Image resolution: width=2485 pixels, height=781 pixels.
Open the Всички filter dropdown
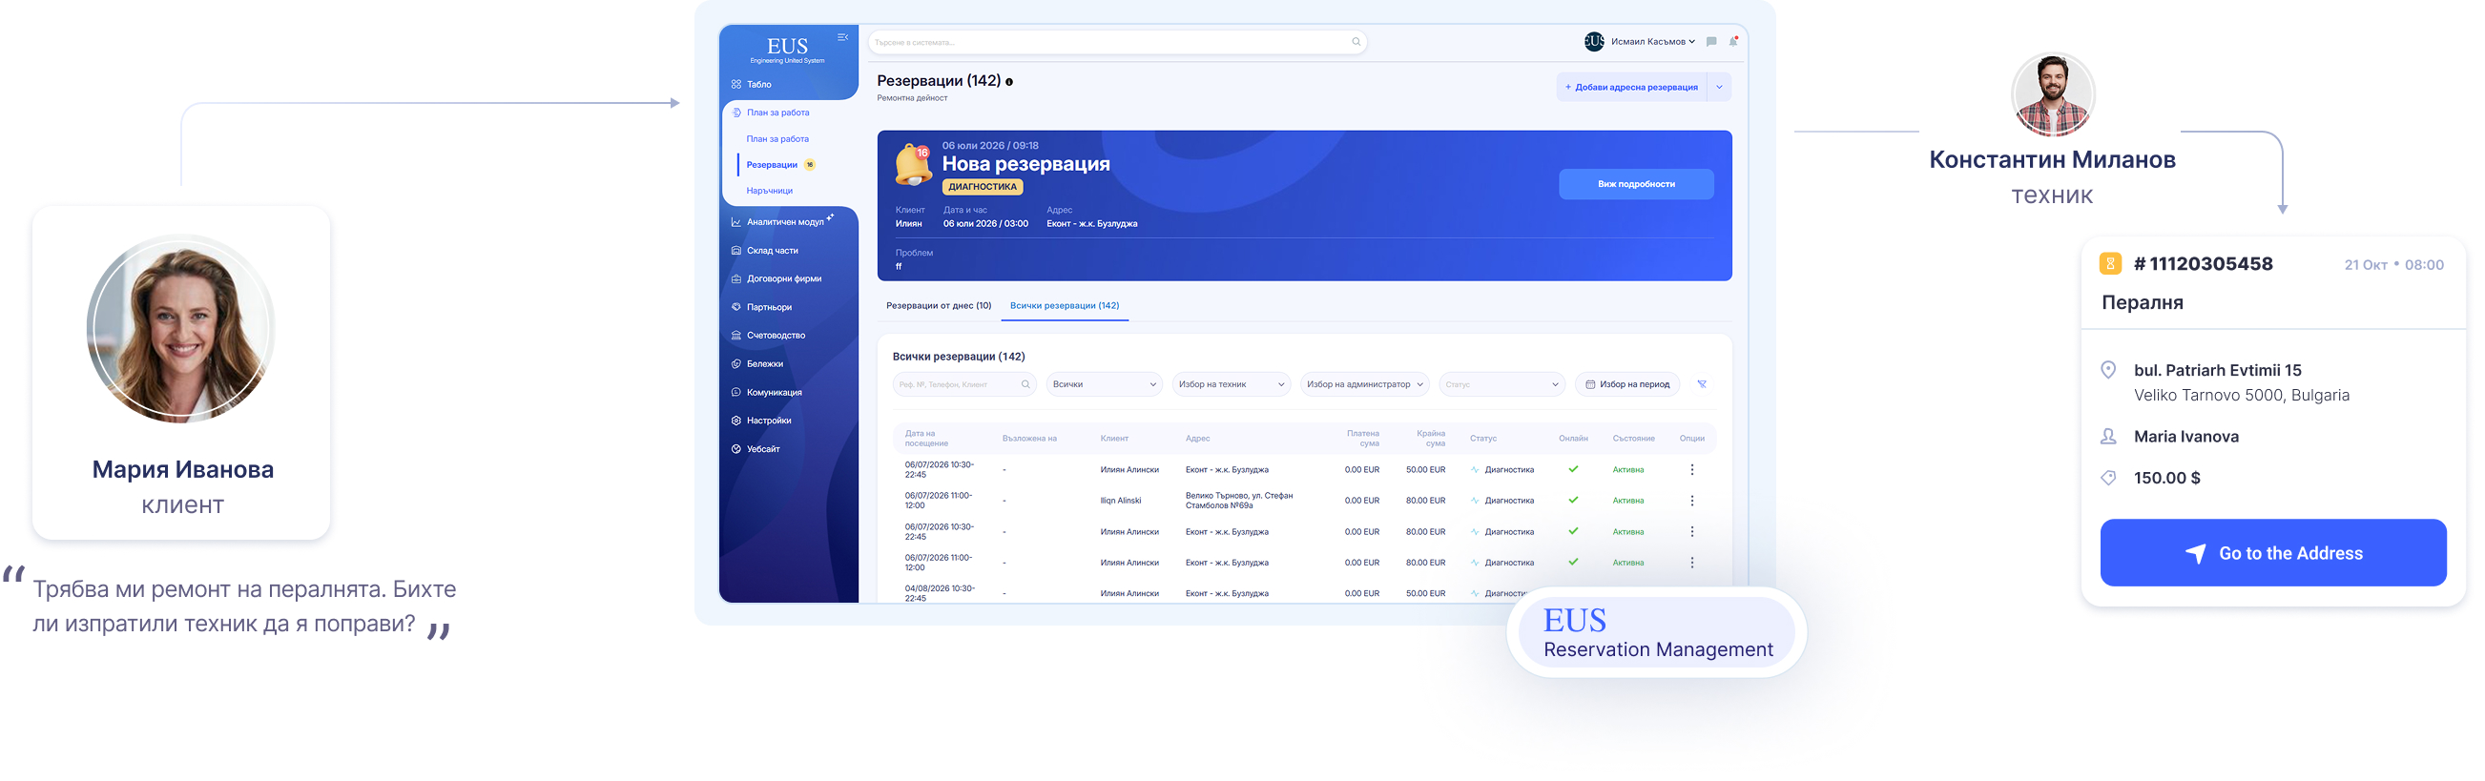click(1104, 384)
